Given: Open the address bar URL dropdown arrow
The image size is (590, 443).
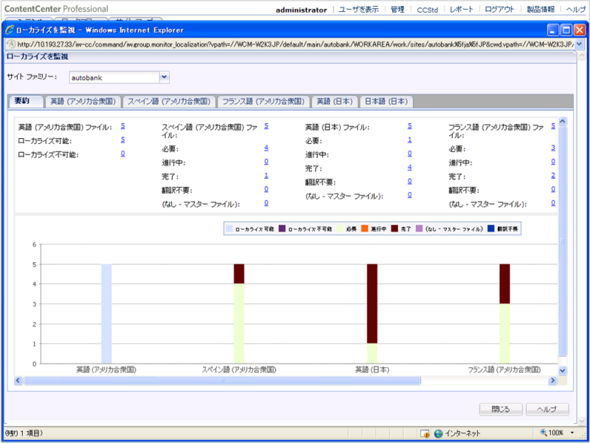Looking at the screenshot, I should (580, 44).
